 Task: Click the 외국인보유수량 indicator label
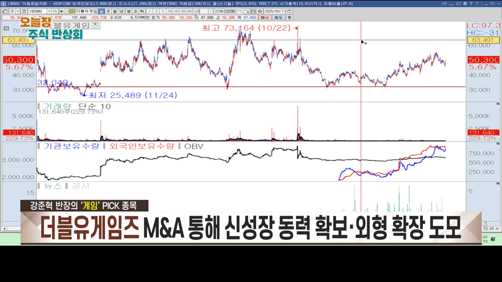pyautogui.click(x=142, y=146)
